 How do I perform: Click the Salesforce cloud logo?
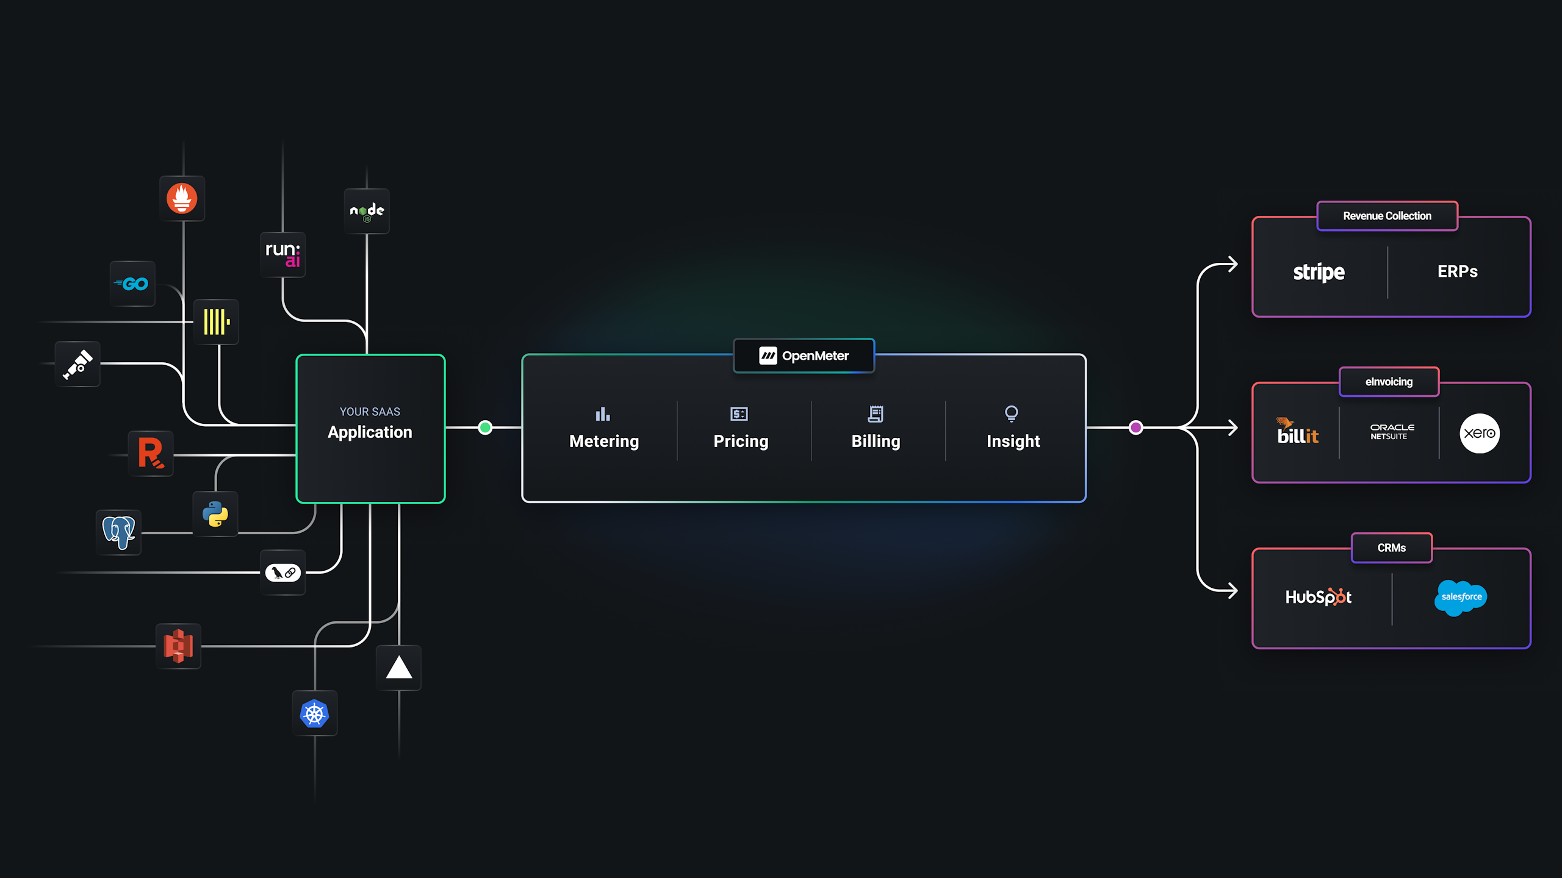tap(1461, 597)
